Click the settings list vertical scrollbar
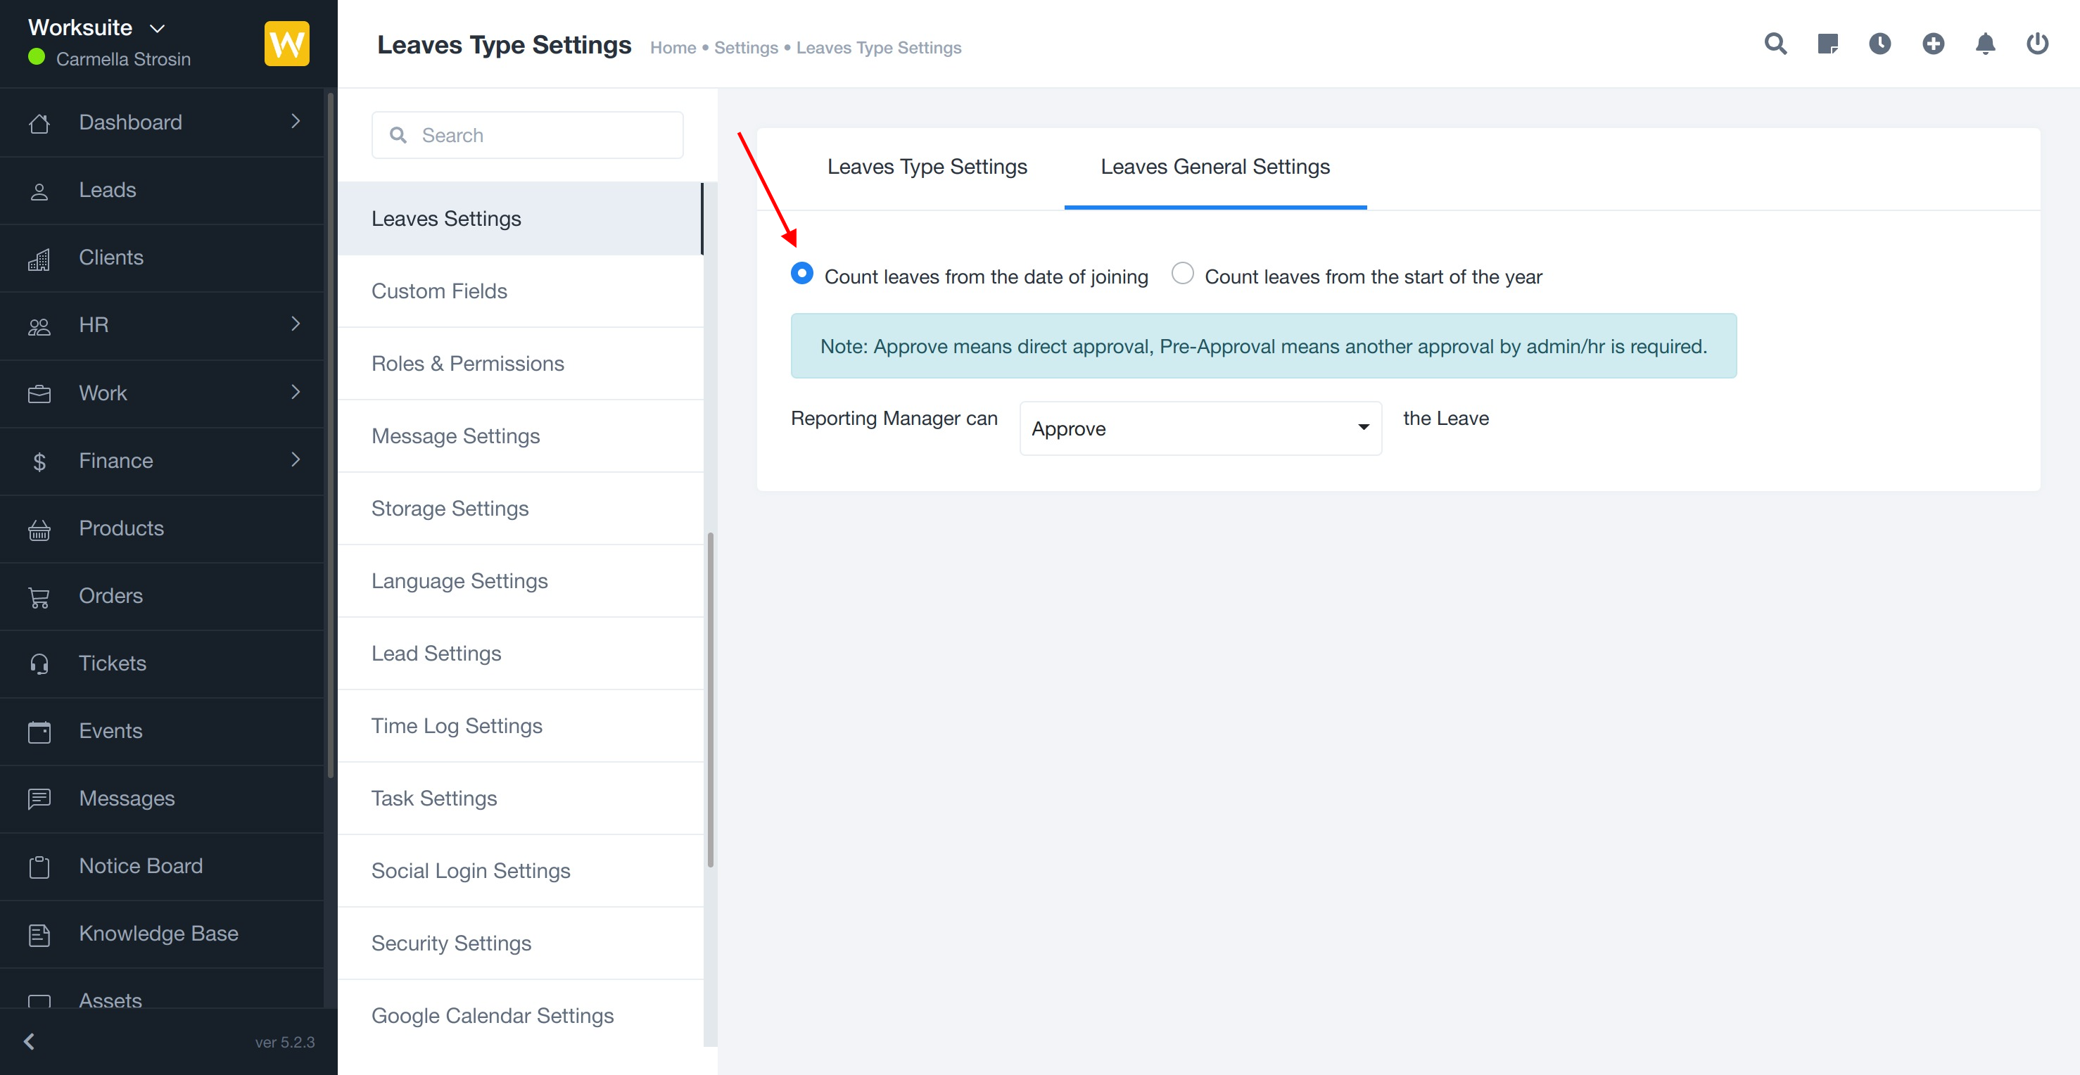This screenshot has width=2080, height=1075. click(x=711, y=699)
